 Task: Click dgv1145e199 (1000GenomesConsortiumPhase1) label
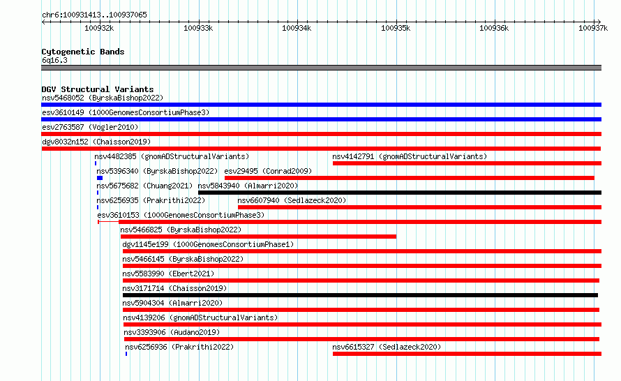coord(209,244)
